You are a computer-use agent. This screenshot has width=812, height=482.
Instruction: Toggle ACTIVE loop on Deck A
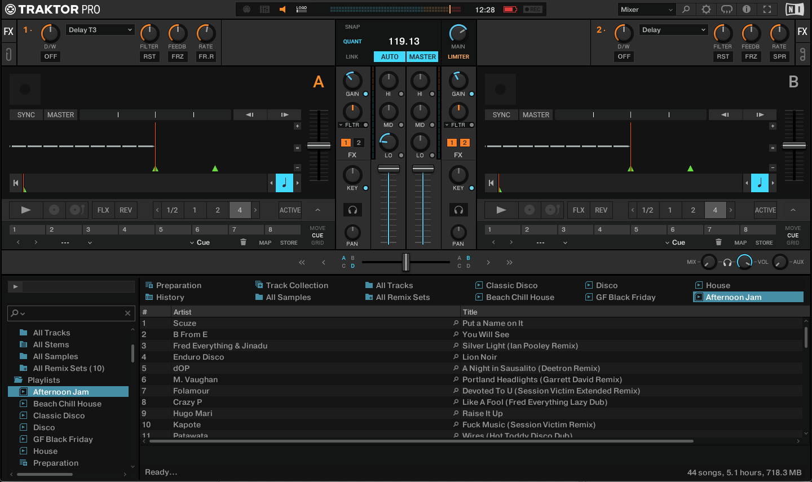290,210
